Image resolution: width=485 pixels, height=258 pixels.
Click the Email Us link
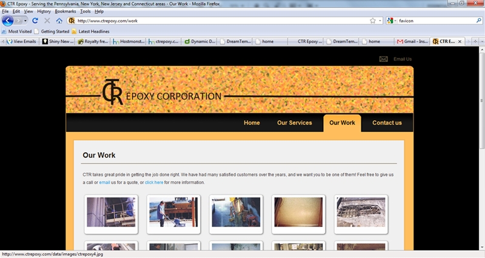[403, 59]
